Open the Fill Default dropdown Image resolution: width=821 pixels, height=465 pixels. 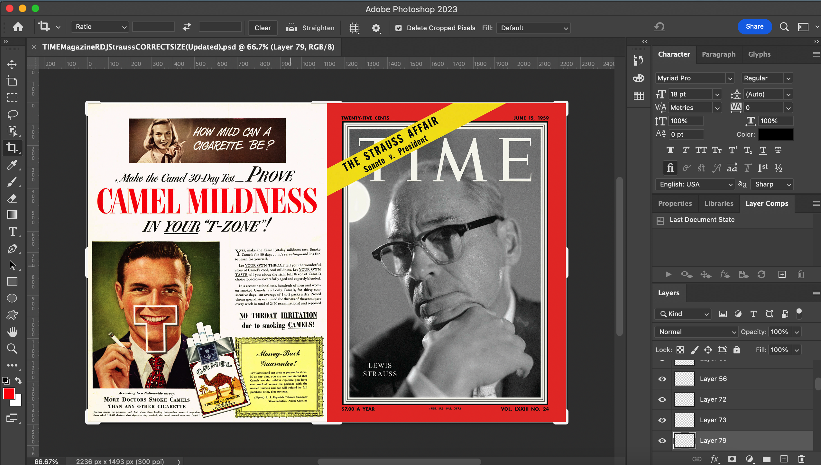click(x=533, y=28)
